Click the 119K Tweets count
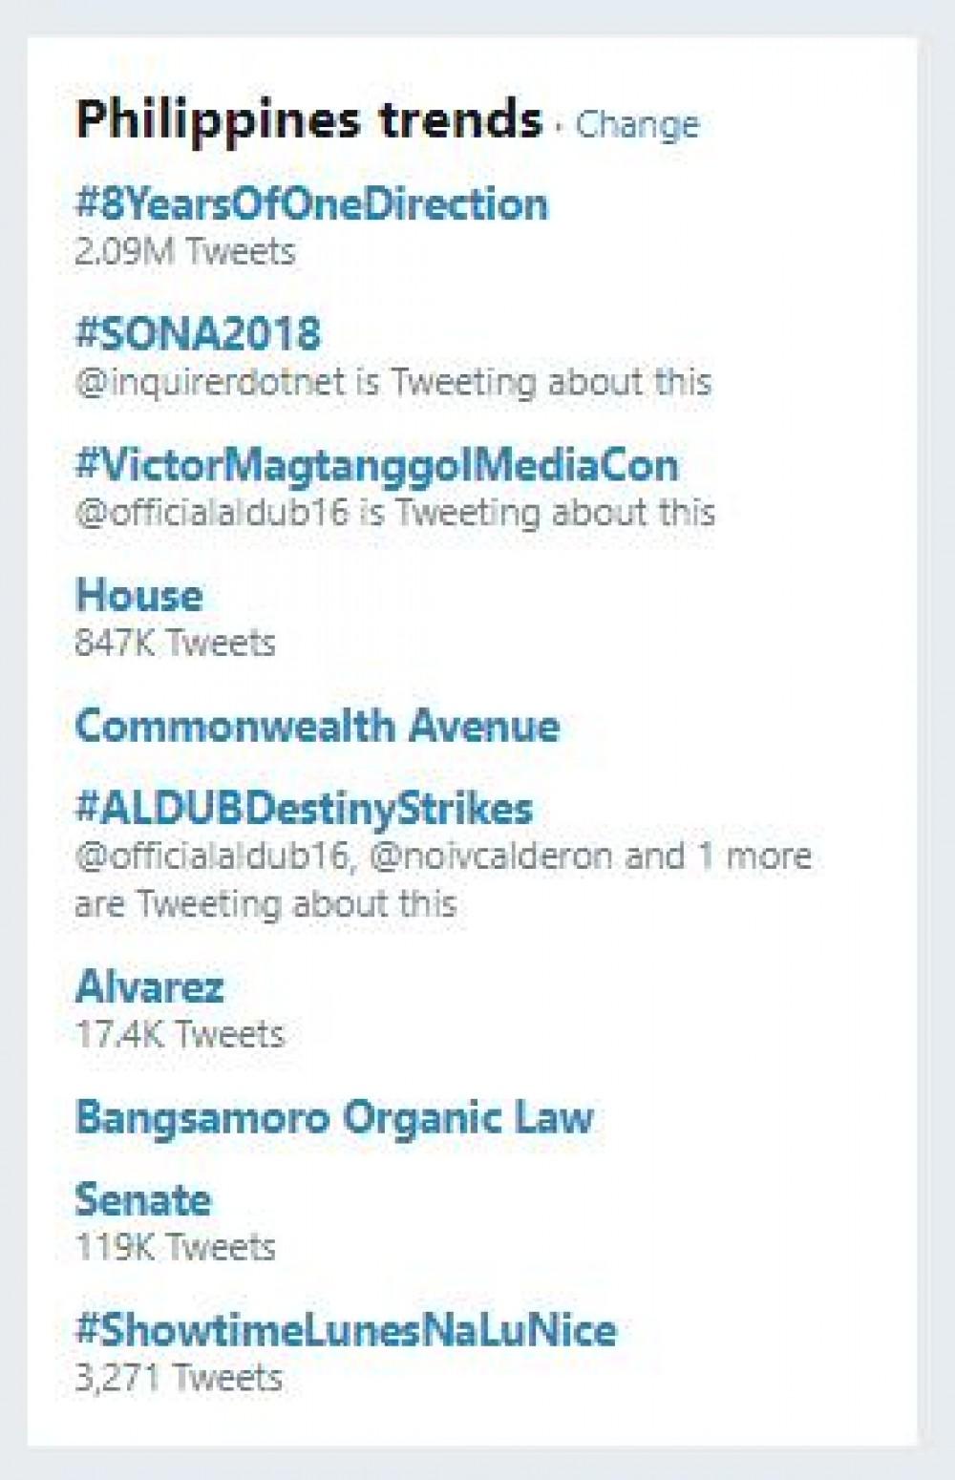This screenshot has width=955, height=1480. 175,1247
